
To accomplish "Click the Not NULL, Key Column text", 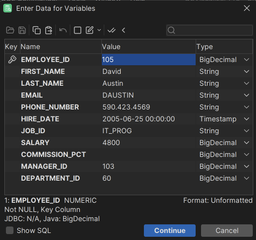I will (43, 209).
